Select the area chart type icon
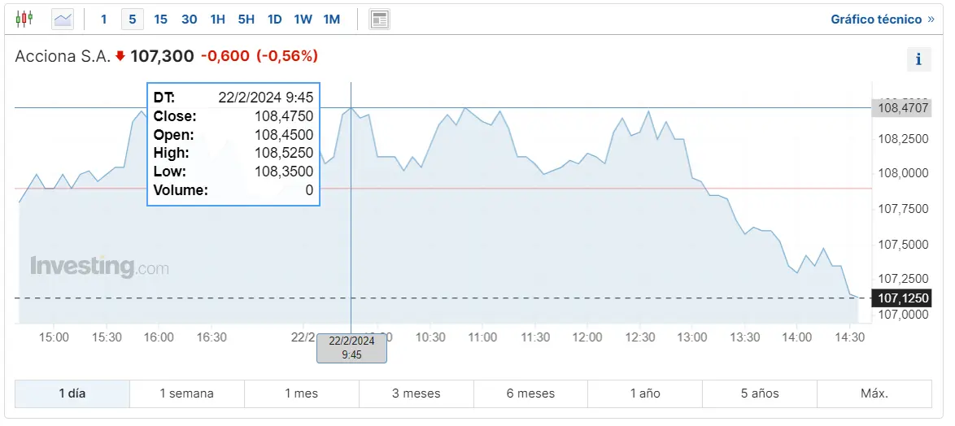Image resolution: width=955 pixels, height=426 pixels. (63, 19)
